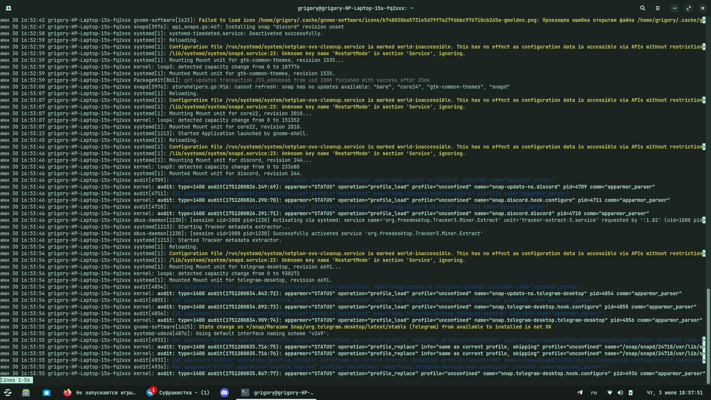Open the Software store taskbar icon
This screenshot has width=711, height=400.
pos(47,393)
